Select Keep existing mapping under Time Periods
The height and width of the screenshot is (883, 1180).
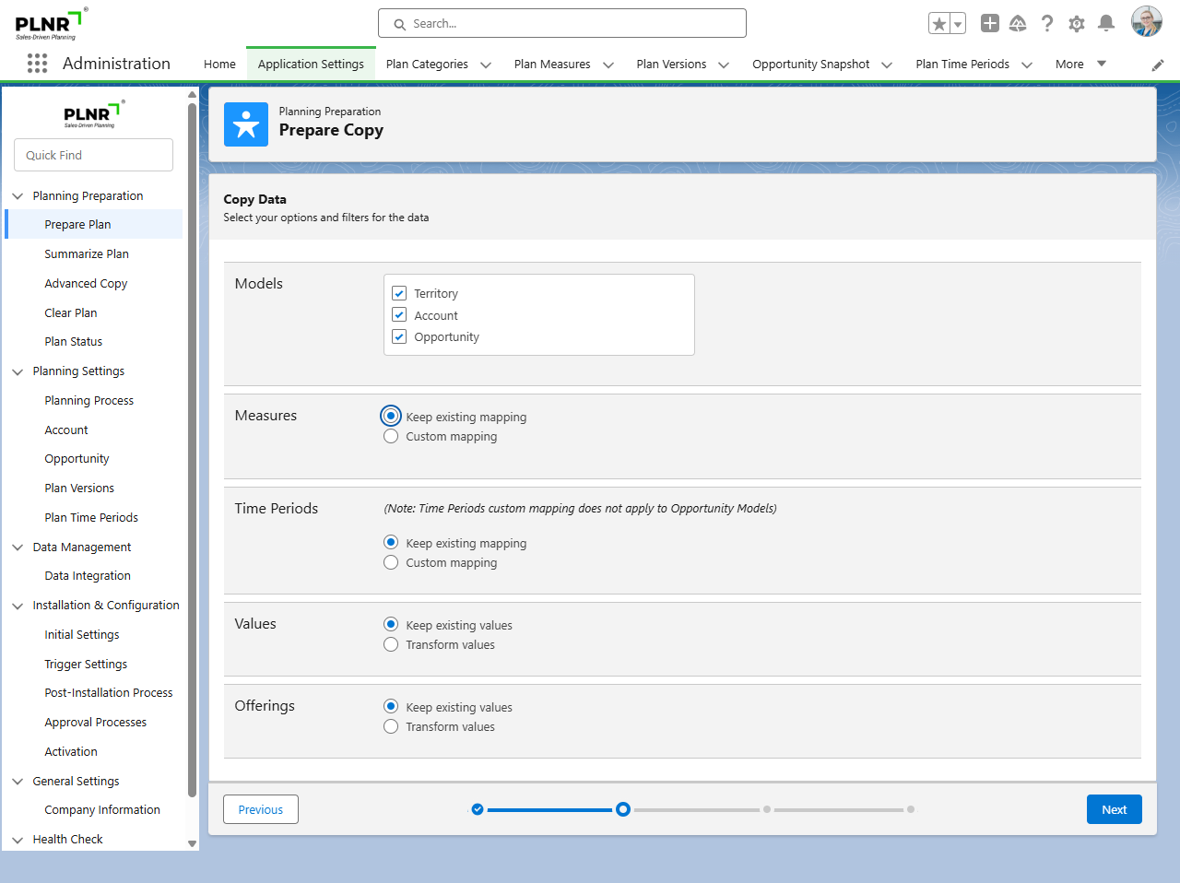(391, 542)
